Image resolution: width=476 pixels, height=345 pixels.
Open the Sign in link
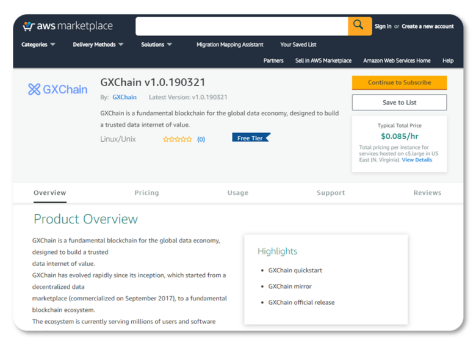(383, 26)
